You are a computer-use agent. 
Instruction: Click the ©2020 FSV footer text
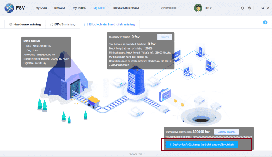(136, 154)
